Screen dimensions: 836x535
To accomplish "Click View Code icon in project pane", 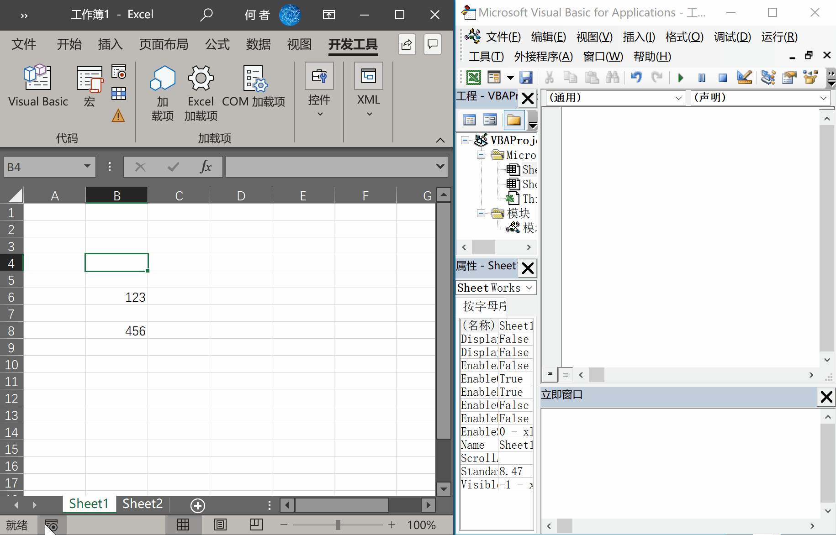I will tap(469, 121).
